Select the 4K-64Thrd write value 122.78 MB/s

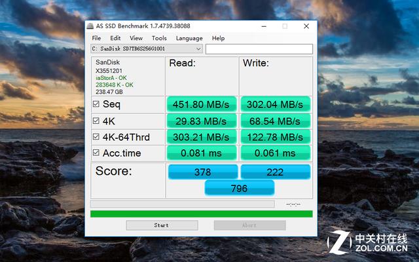[275, 137]
